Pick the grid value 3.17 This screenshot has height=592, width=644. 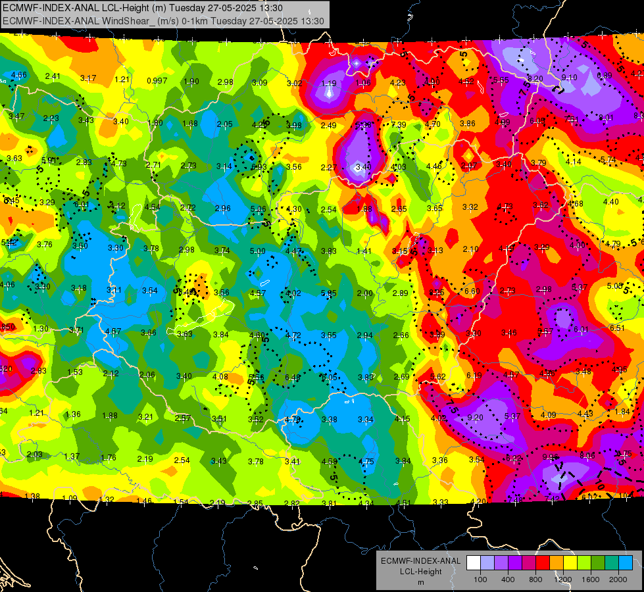[88, 78]
